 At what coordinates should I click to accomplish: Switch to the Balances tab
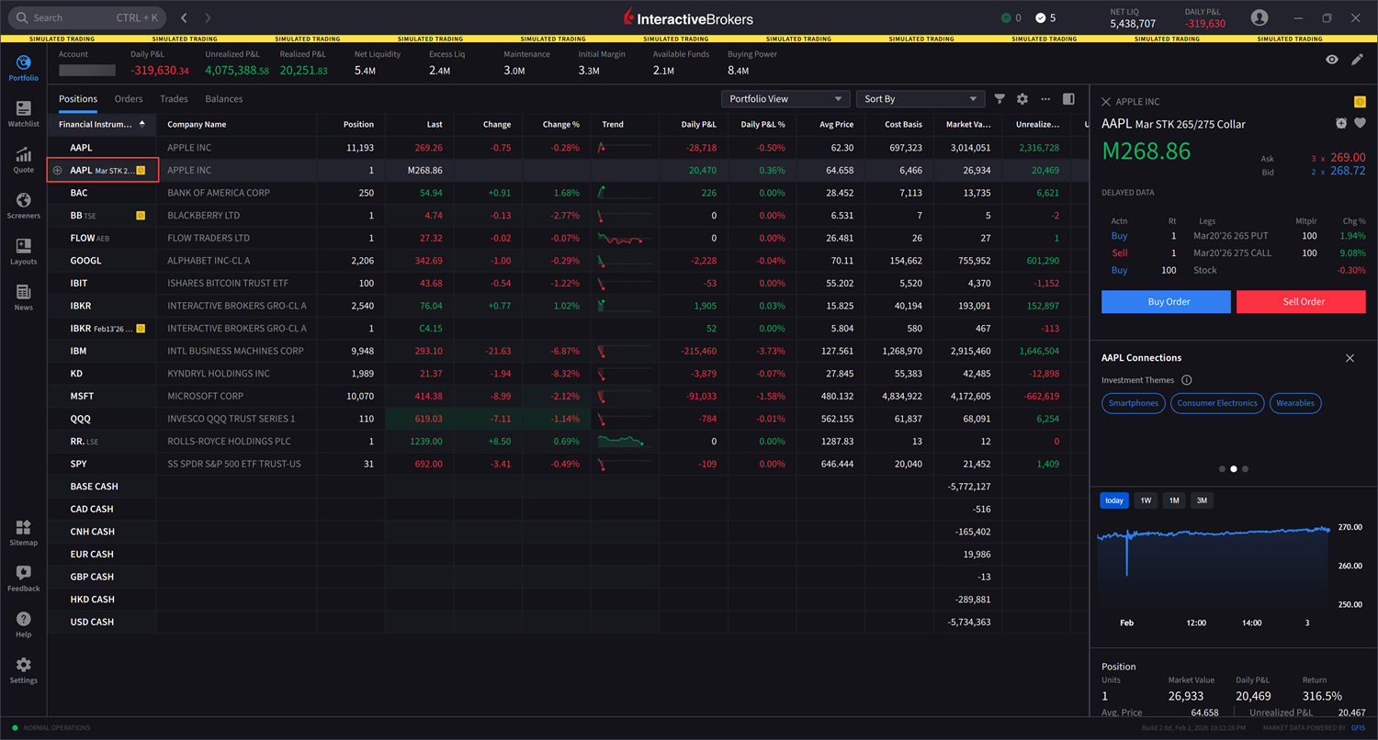pos(223,99)
